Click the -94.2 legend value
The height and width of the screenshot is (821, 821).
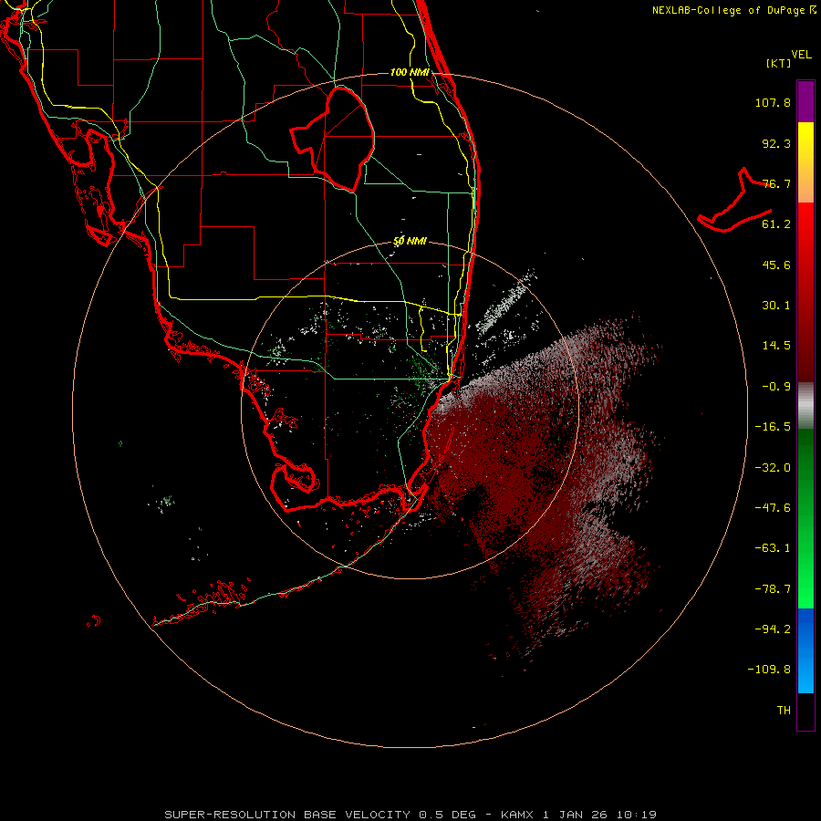(x=773, y=629)
